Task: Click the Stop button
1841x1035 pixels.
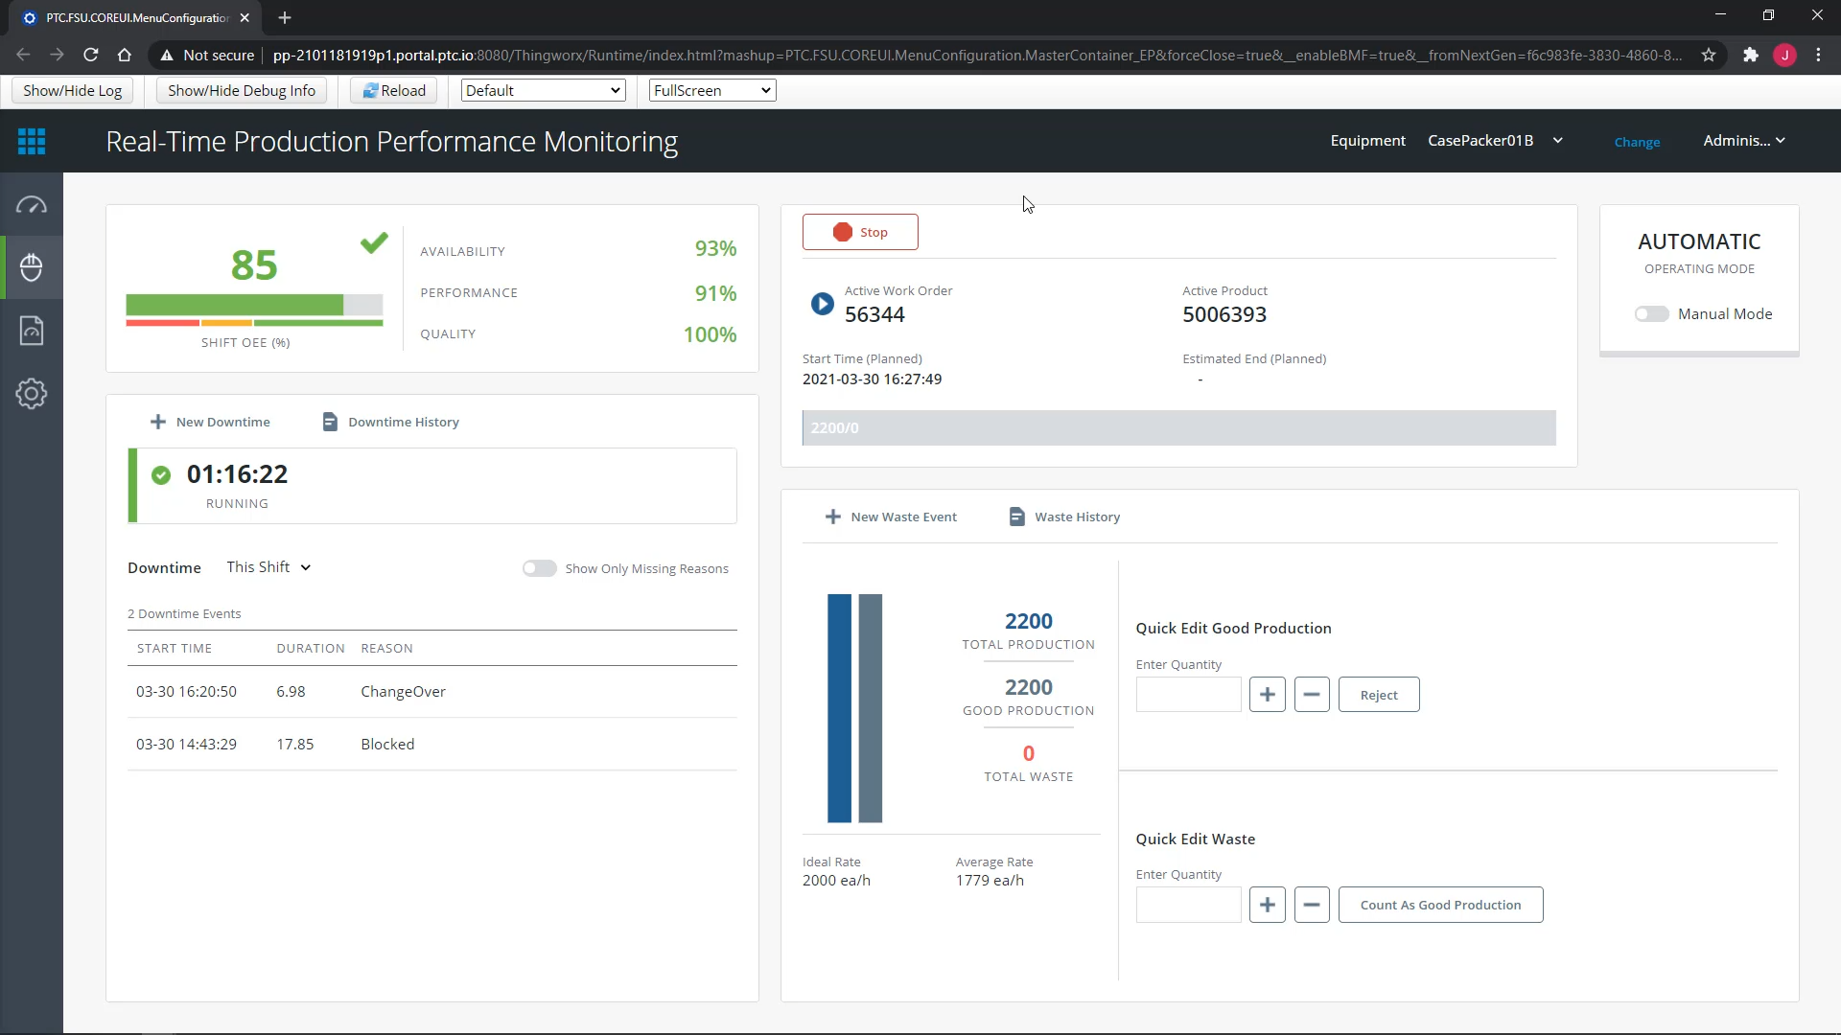Action: pyautogui.click(x=860, y=232)
